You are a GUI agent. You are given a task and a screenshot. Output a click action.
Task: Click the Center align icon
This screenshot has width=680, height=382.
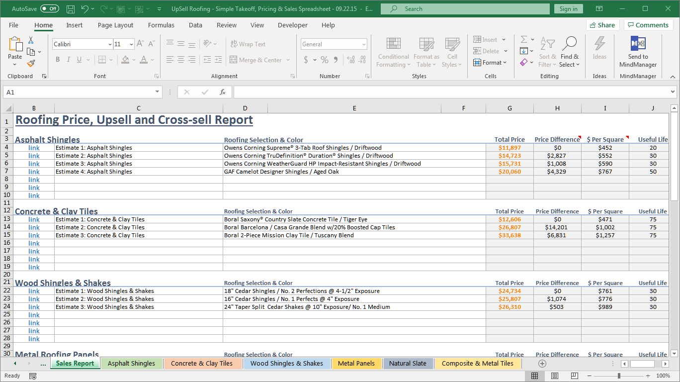click(180, 60)
